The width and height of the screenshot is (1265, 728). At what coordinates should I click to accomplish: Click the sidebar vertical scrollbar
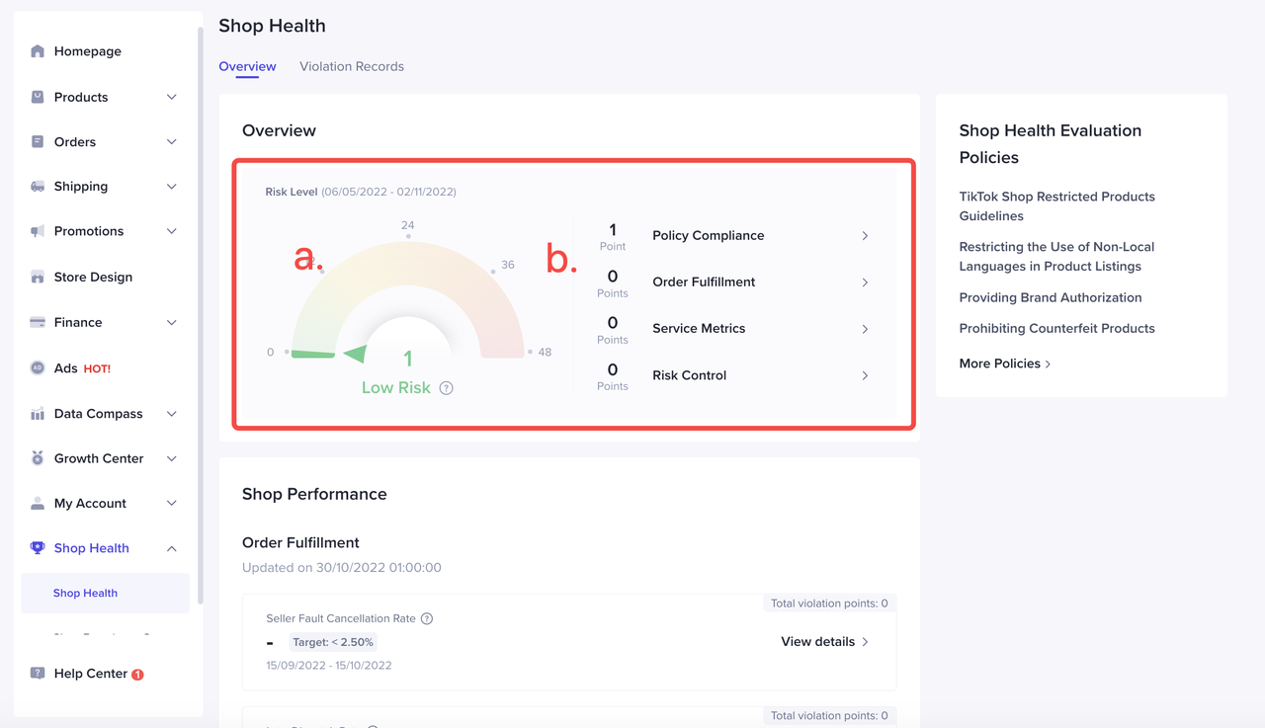(201, 316)
